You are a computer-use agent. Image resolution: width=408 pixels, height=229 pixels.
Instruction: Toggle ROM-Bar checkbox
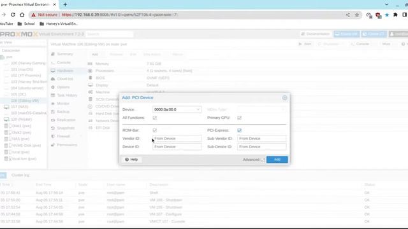pos(155,130)
